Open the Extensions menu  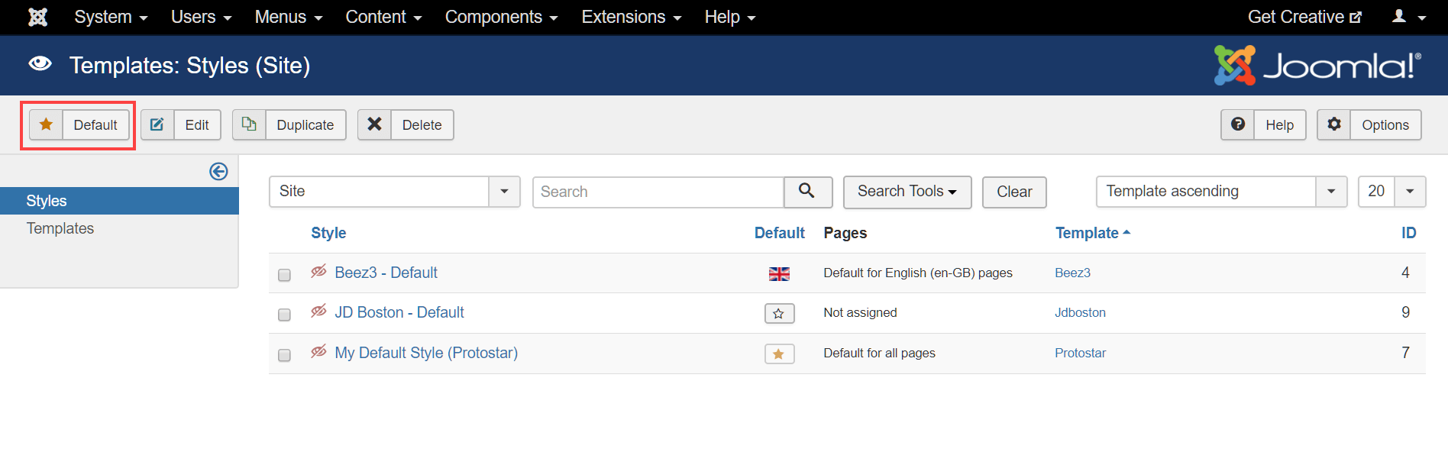(x=632, y=17)
